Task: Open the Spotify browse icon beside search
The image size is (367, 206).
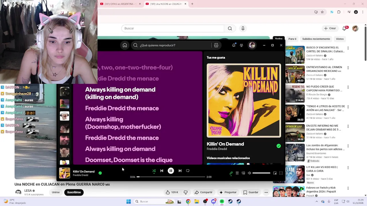Action: 216,45
